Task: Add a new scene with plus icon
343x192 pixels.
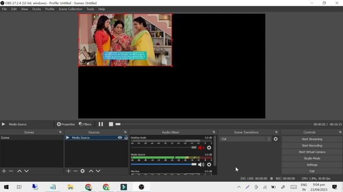Action: pos(4,171)
